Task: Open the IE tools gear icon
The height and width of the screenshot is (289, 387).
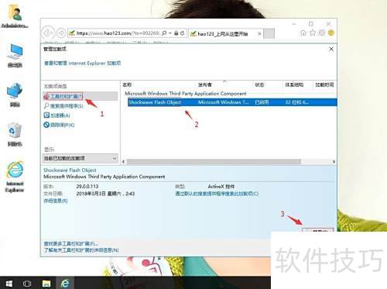Action: click(x=322, y=33)
